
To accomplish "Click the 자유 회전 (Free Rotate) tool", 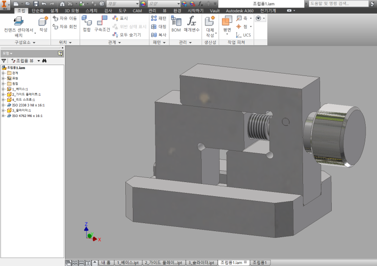I will coord(65,27).
